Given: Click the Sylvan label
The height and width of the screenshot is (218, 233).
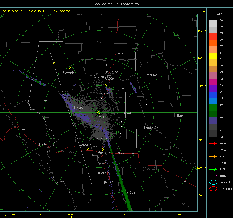Looking at the screenshot, I should pos(99,76).
